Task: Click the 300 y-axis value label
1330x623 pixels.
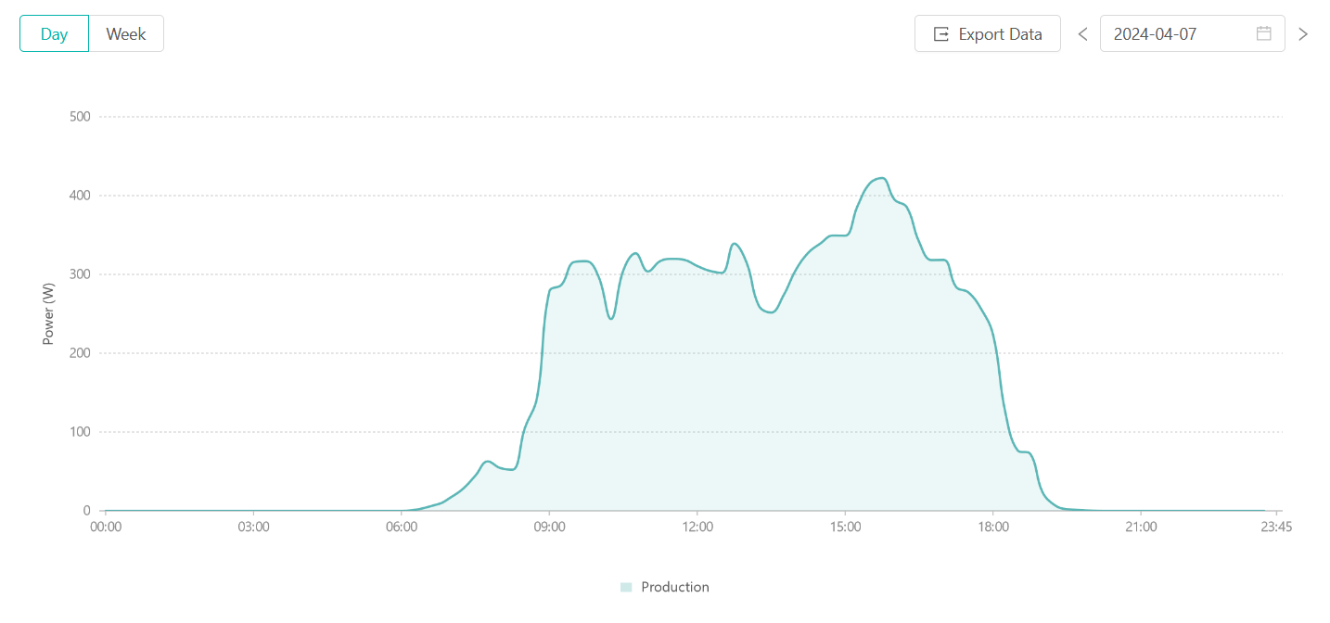Action: pyautogui.click(x=80, y=274)
